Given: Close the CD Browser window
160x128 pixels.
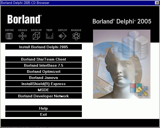Looking at the screenshot, I should click(157, 3).
